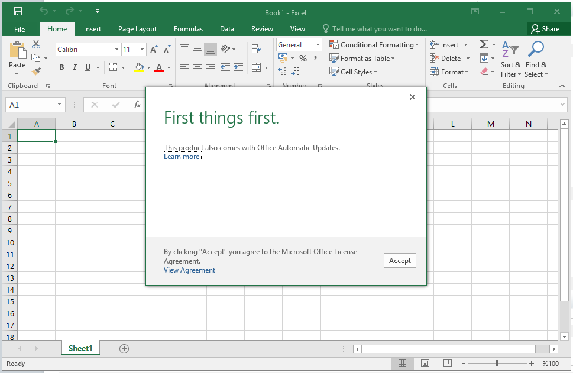Click the Decrease Indent icon
This screenshot has width=573, height=373.
pos(225,67)
